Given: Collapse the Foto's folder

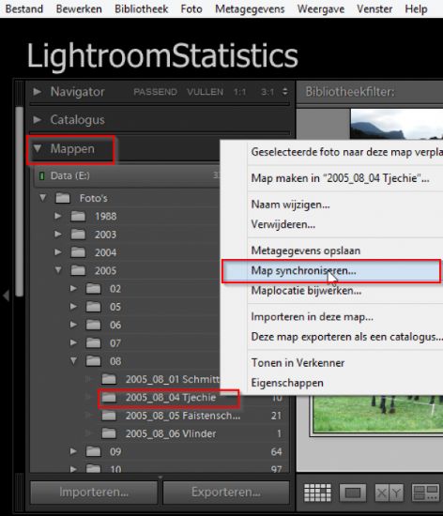Looking at the screenshot, I should pos(43,198).
